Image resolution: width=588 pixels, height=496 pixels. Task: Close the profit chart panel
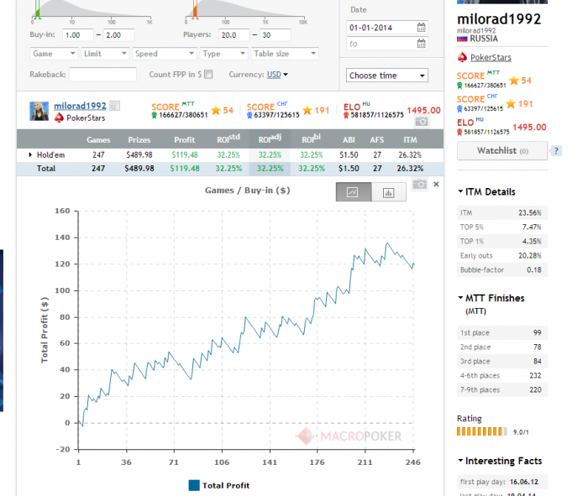coord(436,185)
